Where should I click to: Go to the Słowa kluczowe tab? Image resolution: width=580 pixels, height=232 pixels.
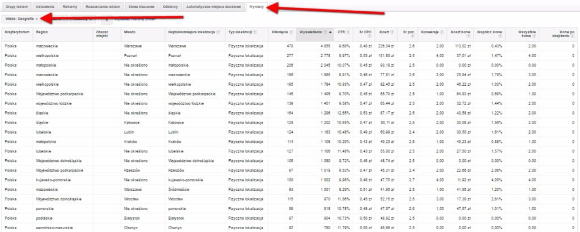click(x=141, y=7)
